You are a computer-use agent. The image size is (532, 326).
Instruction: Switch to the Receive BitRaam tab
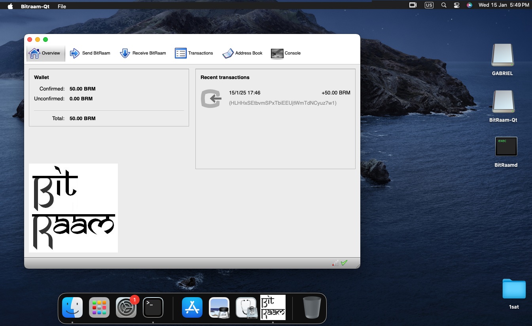coord(143,53)
